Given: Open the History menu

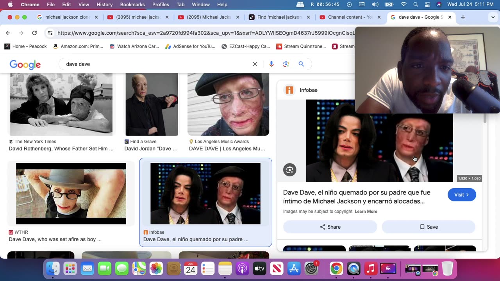Looking at the screenshot, I should coord(104,4).
